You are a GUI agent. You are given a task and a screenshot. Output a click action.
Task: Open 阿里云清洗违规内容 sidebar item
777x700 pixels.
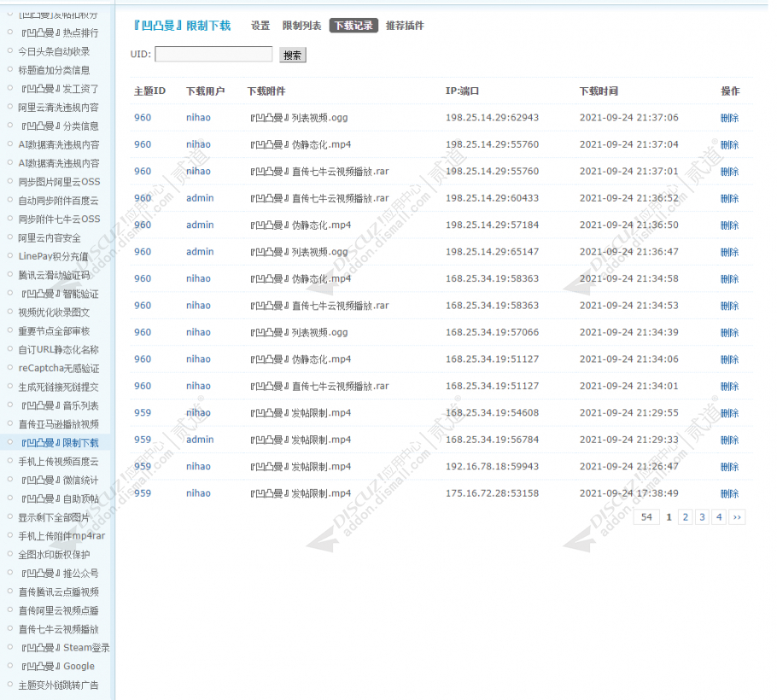[x=58, y=108]
